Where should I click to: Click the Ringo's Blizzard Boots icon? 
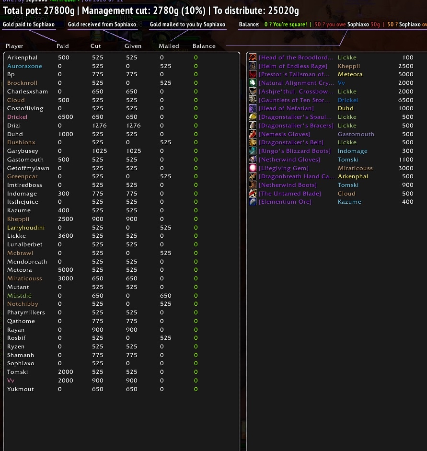253,151
